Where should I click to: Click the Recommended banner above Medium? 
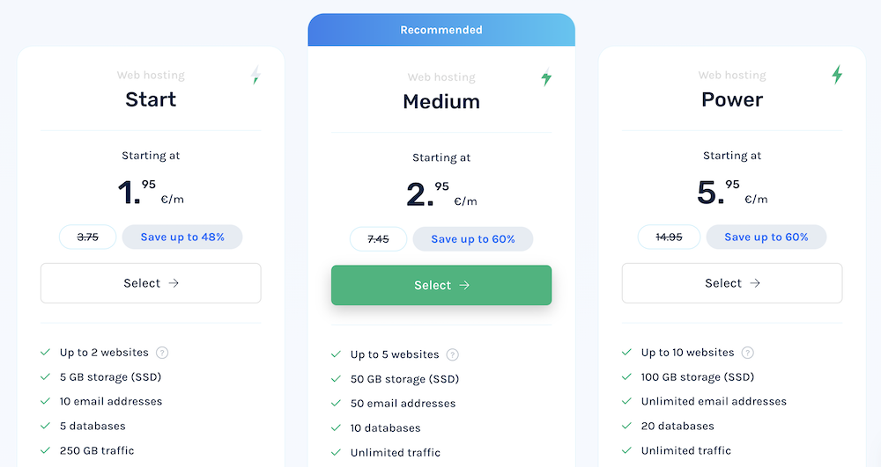(x=441, y=30)
